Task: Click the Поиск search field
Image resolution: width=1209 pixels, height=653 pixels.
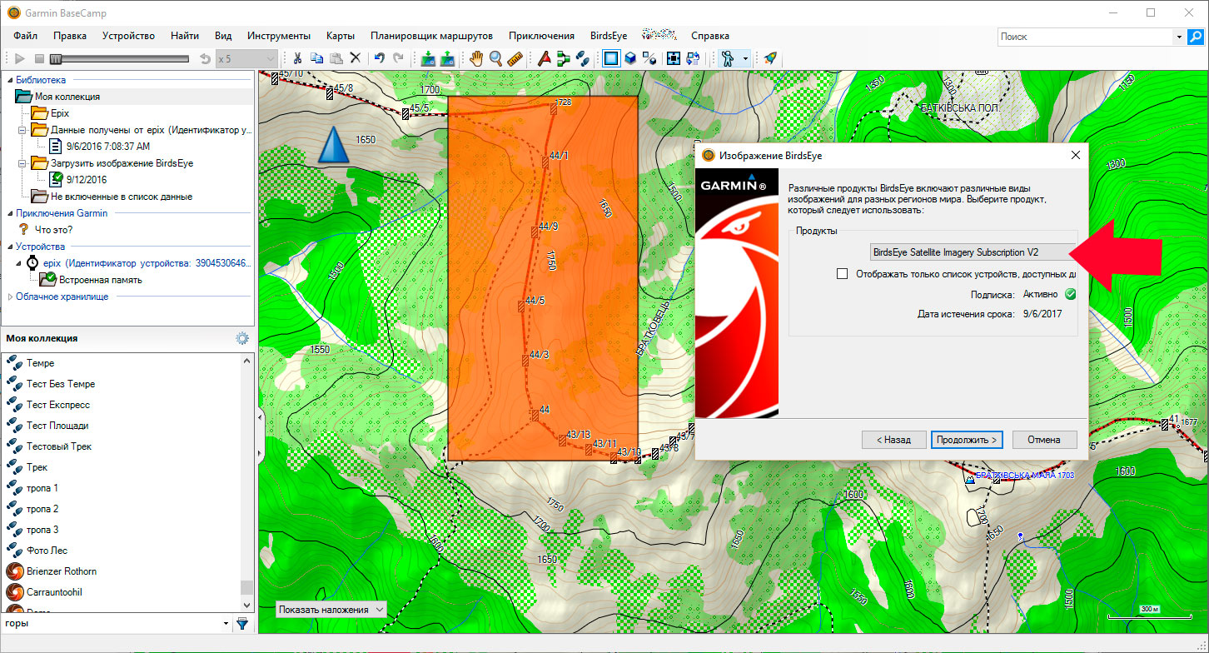Action: pyautogui.click(x=1084, y=37)
